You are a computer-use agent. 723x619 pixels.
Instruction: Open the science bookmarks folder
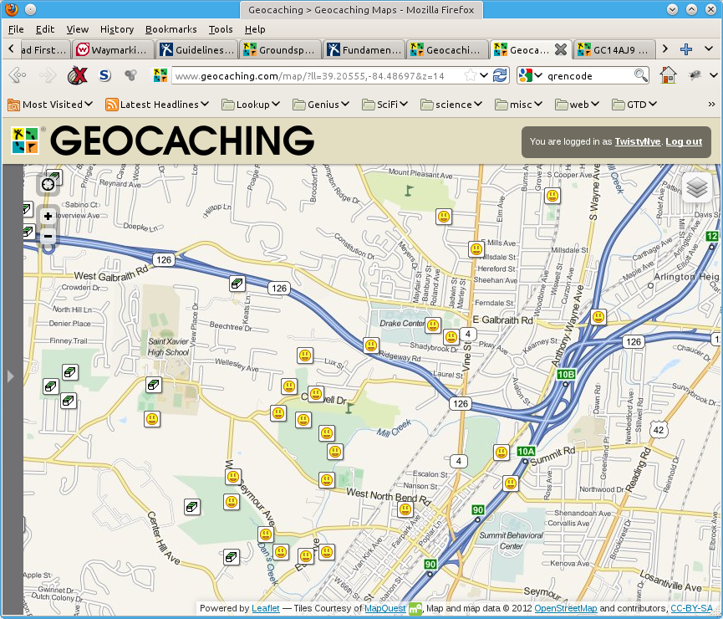(451, 105)
